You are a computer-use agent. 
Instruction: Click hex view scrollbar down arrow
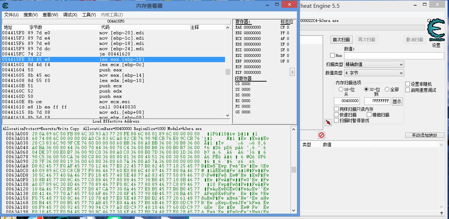tap(293, 211)
